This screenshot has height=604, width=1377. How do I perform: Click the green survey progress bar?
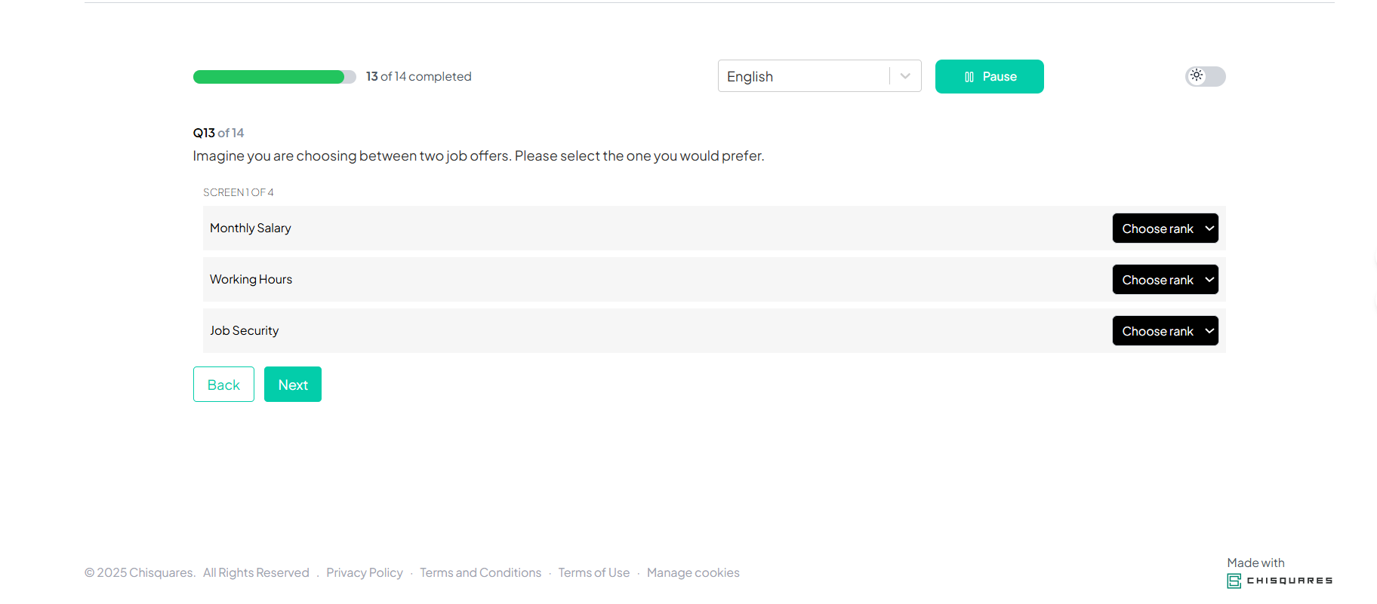(x=270, y=77)
